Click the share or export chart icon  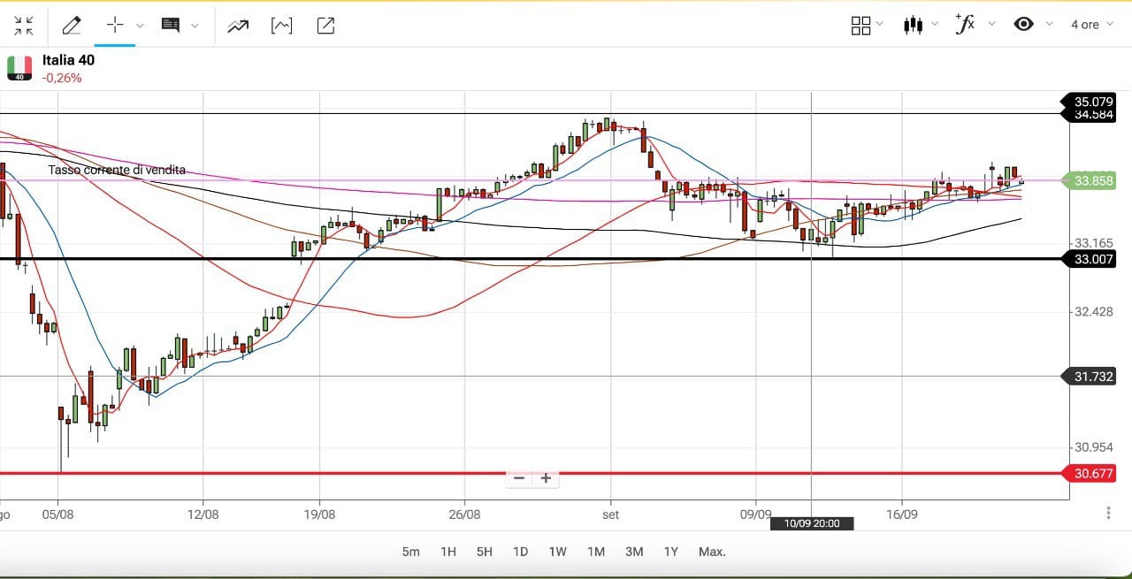325,26
